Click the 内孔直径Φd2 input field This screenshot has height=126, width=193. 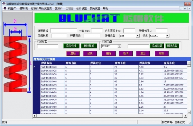tap(129, 31)
